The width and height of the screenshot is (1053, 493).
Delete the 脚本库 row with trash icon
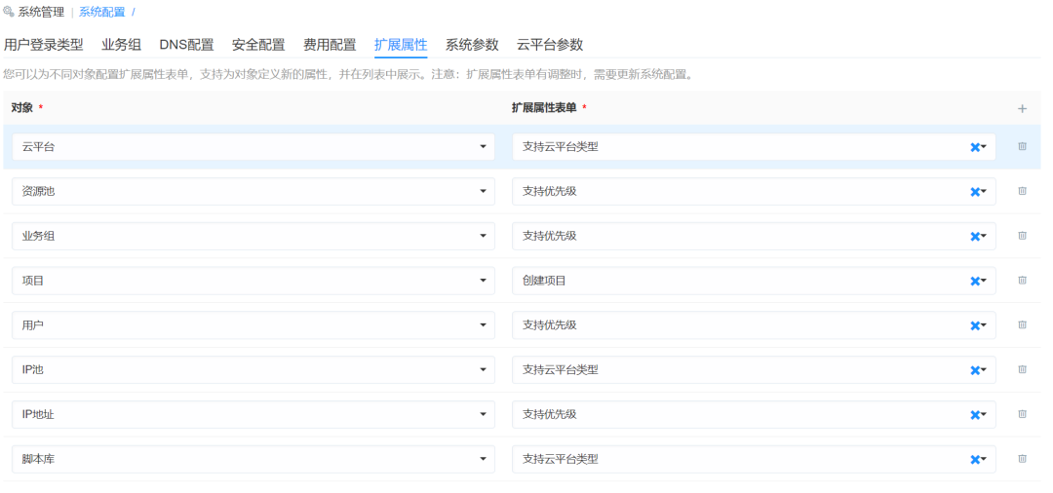tap(1022, 459)
